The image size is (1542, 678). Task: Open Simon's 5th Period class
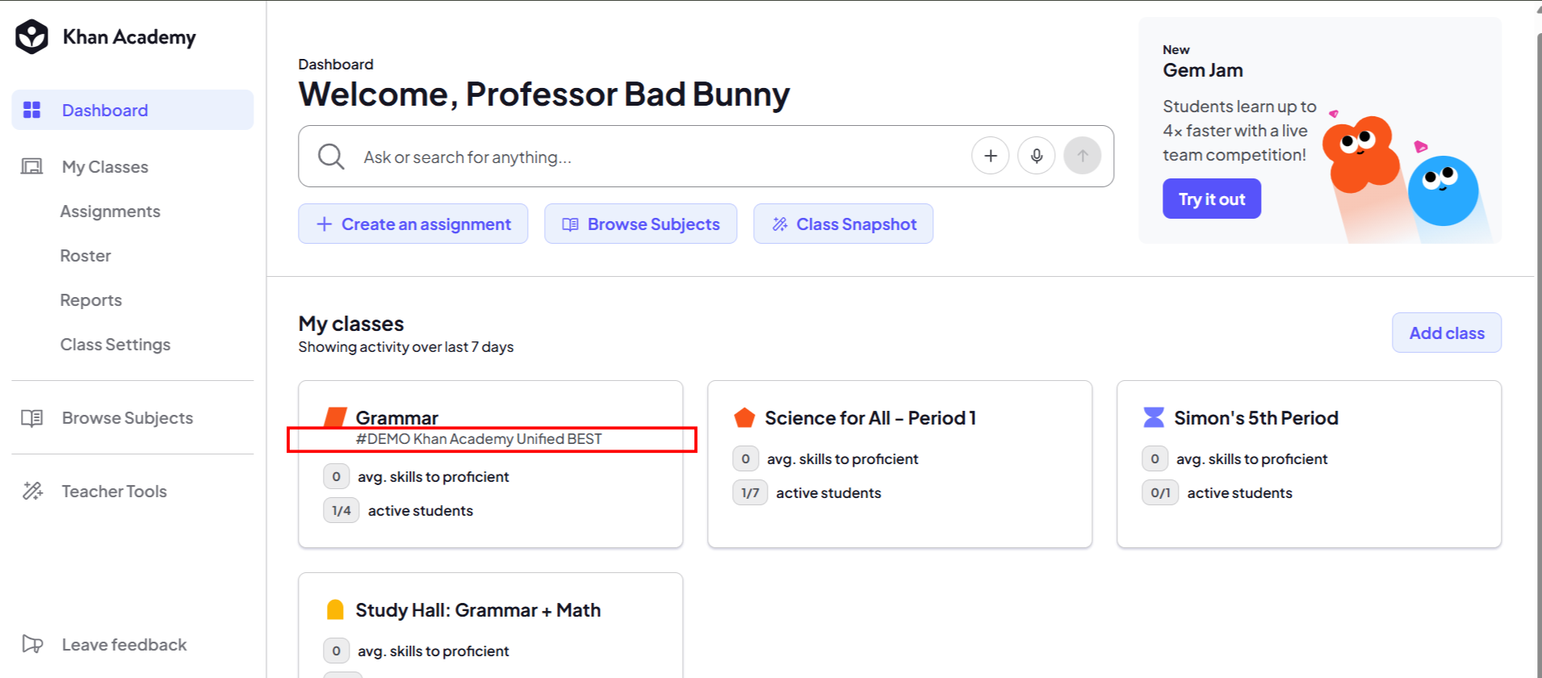1256,417
